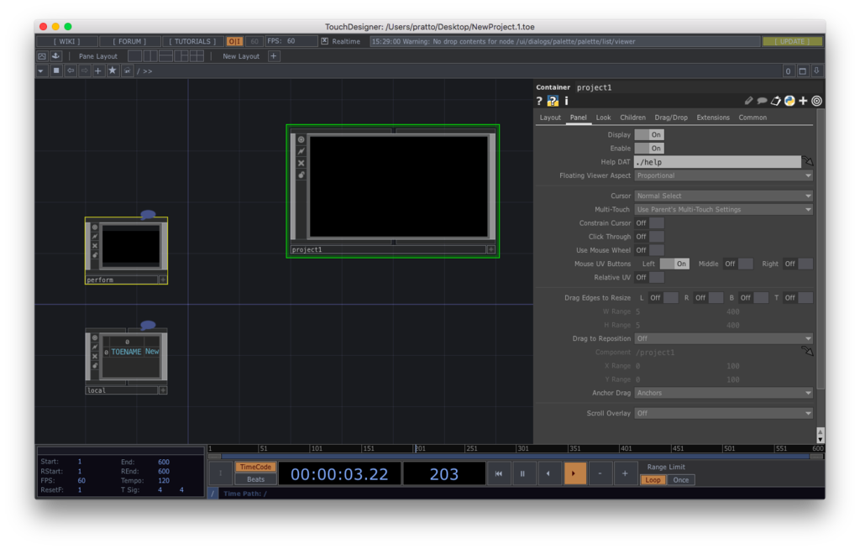Click the bypass X flag on project1 node

tap(302, 163)
